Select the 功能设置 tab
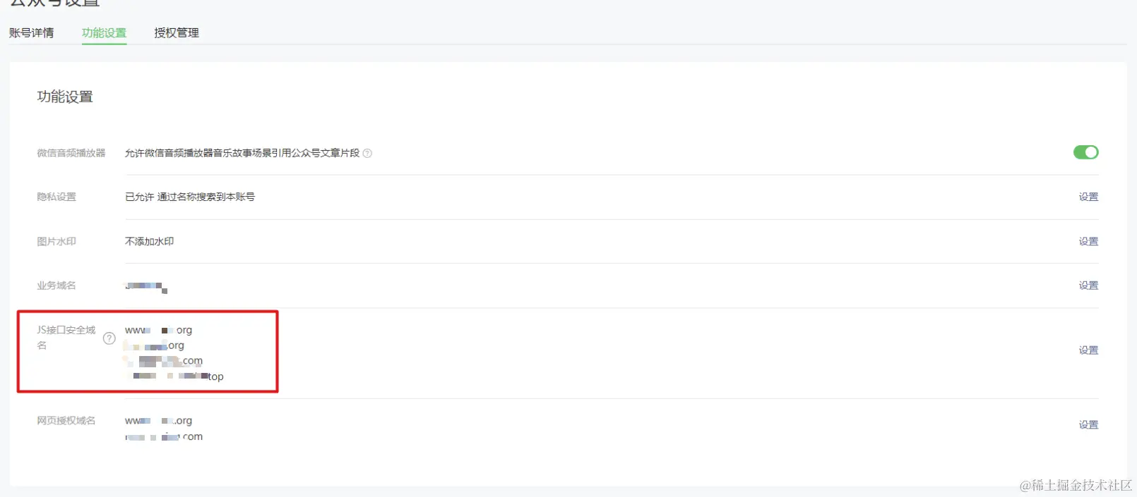 [x=104, y=33]
